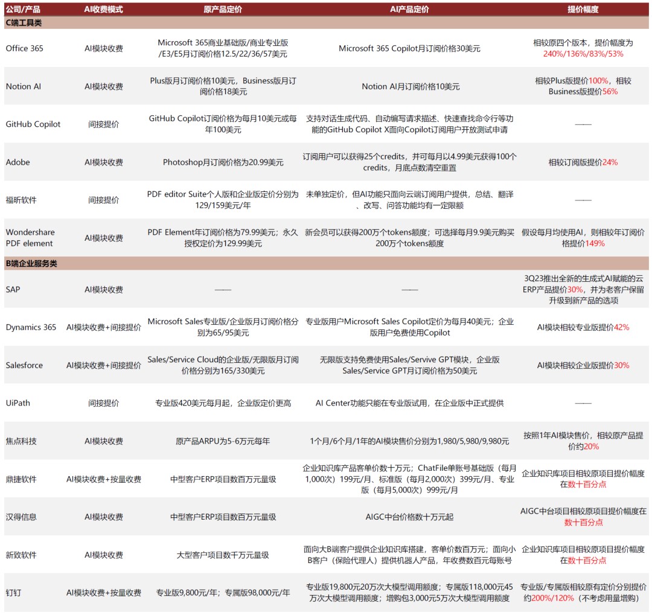The image size is (652, 615).
Task: Click the GitHub Copilot company cell
Action: tap(33, 124)
